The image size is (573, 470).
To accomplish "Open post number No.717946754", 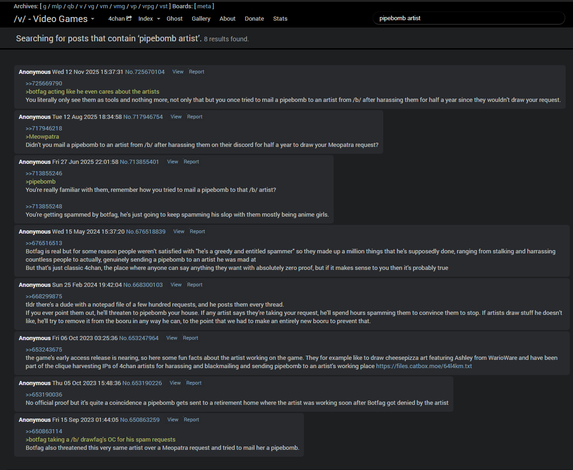I will [x=143, y=117].
